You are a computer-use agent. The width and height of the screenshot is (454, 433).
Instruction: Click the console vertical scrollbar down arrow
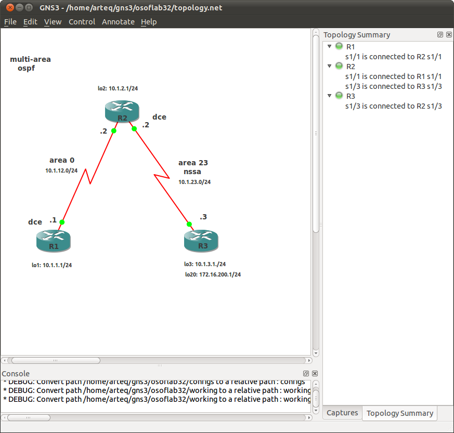tap(316, 410)
